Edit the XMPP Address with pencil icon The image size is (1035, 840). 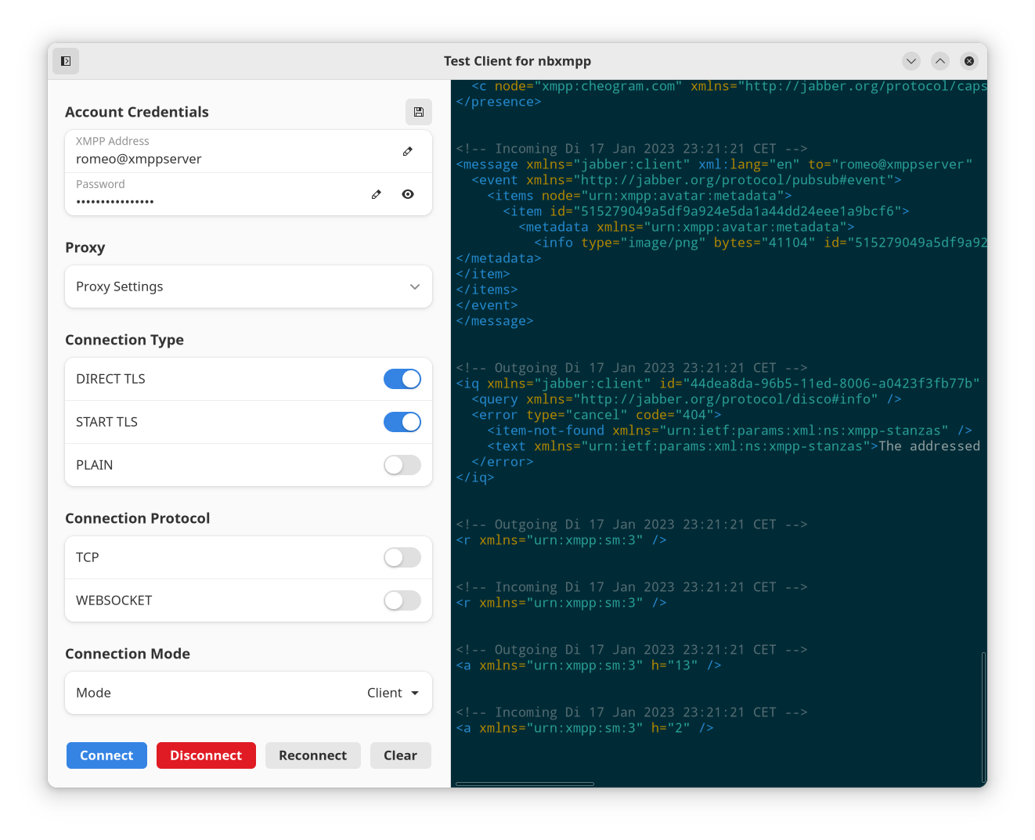pos(407,151)
